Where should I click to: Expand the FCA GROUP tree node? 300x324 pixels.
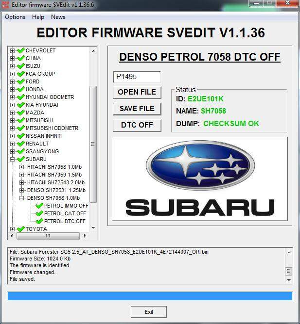pos(12,74)
